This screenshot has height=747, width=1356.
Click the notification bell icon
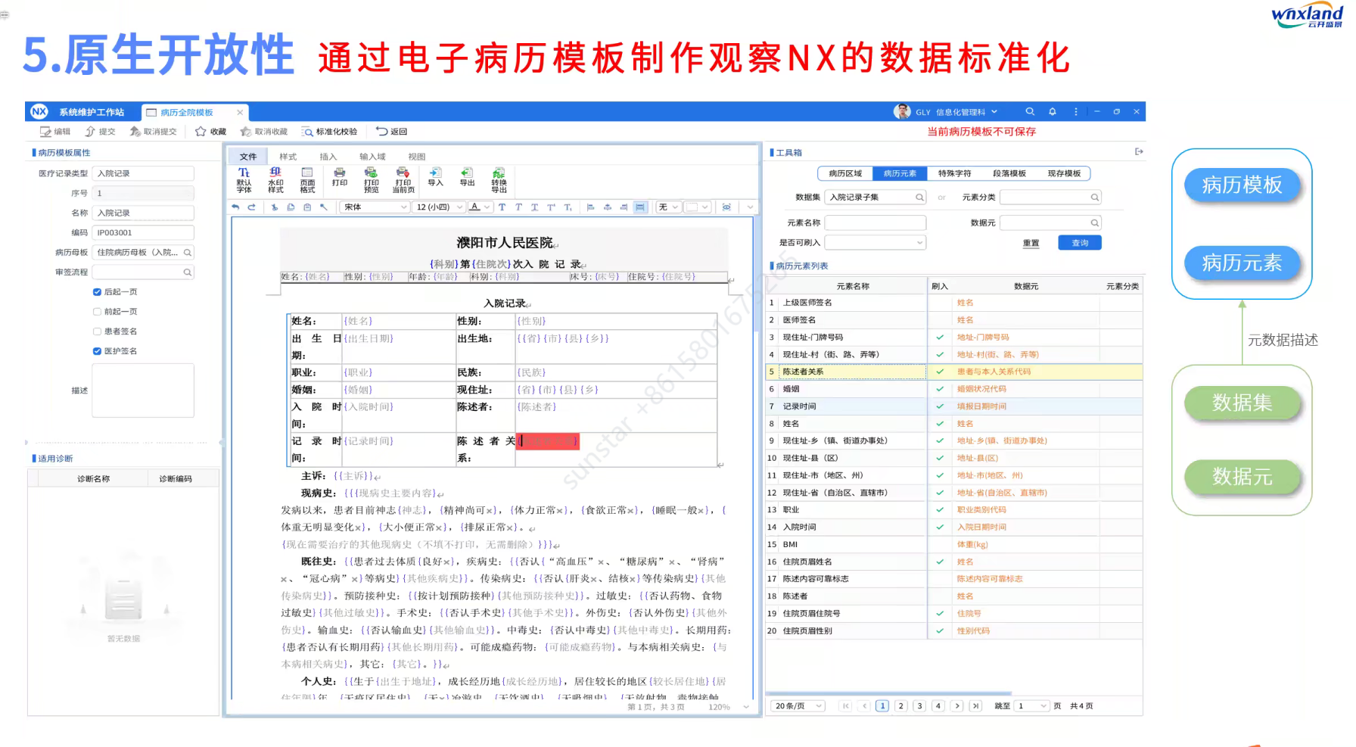1053,111
